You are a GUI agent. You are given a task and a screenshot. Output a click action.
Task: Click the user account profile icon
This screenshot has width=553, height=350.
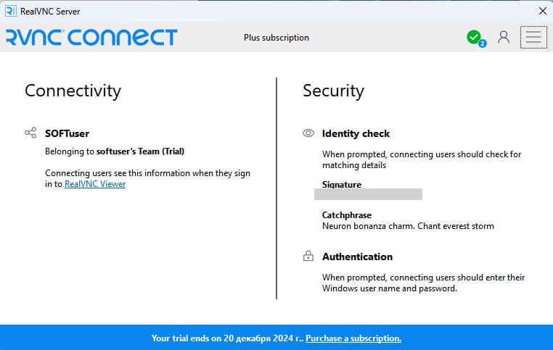tap(503, 38)
